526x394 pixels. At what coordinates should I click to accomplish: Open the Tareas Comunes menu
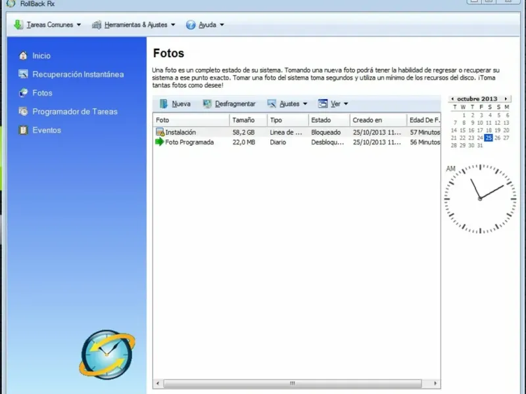[x=47, y=25]
